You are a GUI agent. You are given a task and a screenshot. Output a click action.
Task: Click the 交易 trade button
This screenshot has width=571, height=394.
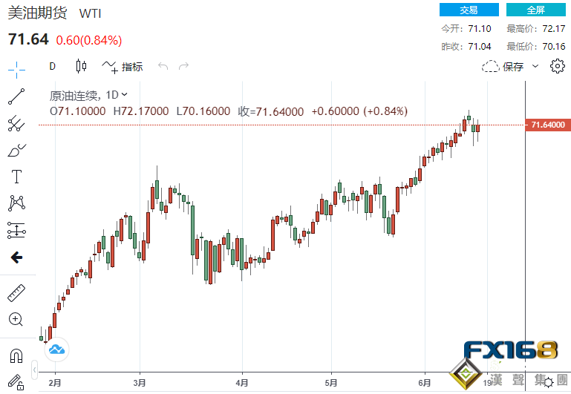coord(469,10)
